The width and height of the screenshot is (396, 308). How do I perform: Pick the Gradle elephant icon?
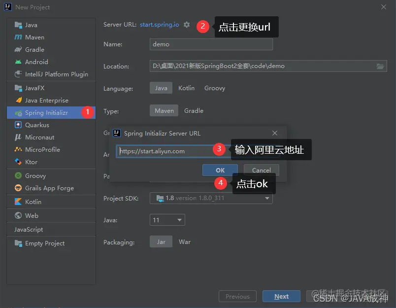18,49
